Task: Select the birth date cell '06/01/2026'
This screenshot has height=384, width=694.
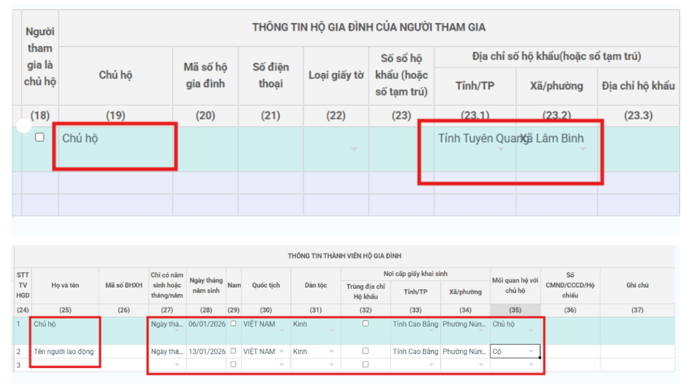Action: 205,324
